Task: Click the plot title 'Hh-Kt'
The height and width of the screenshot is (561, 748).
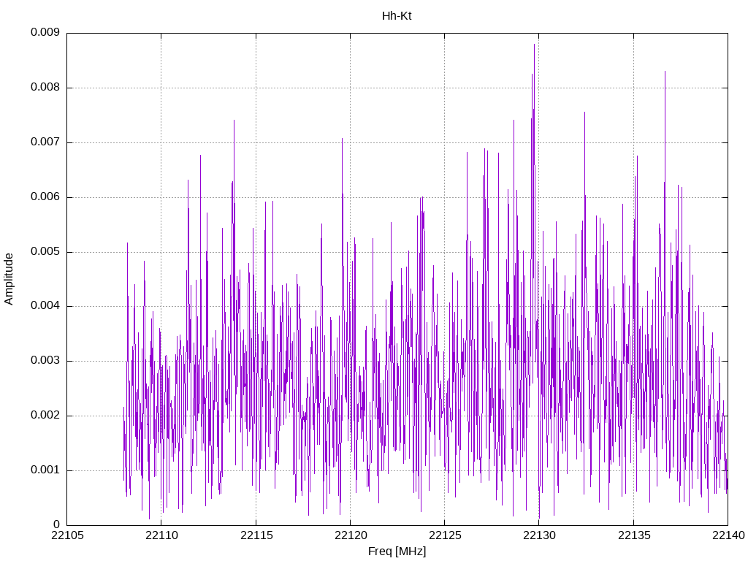Action: 397,16
